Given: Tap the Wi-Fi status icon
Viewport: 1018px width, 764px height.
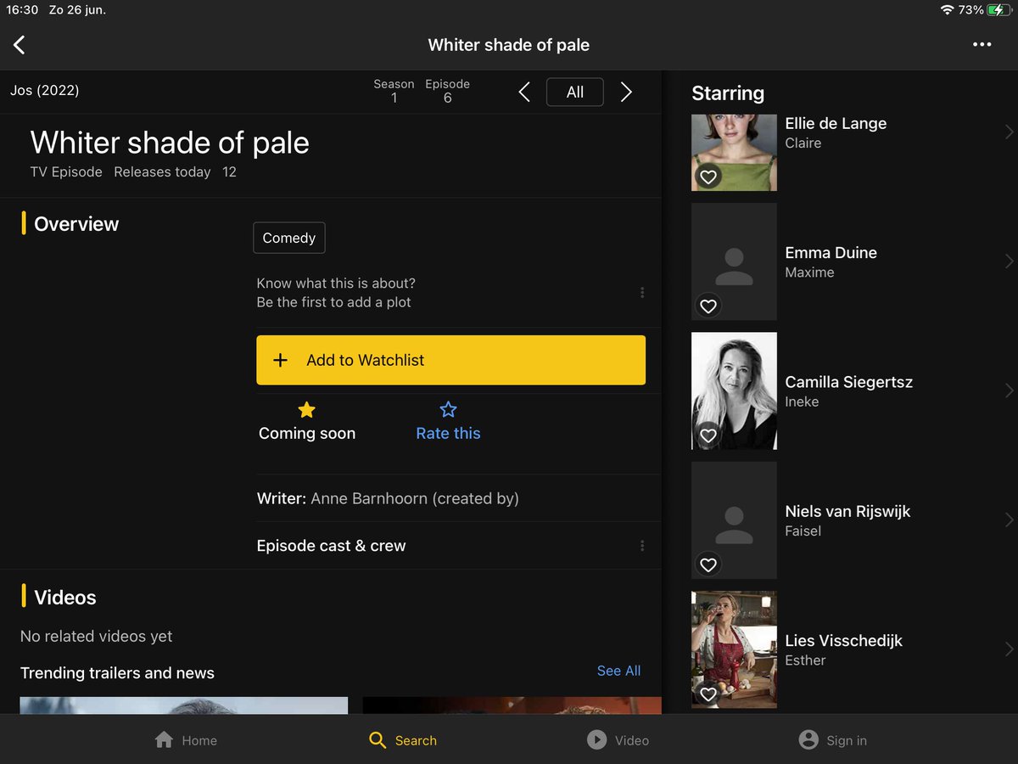Looking at the screenshot, I should 947,10.
